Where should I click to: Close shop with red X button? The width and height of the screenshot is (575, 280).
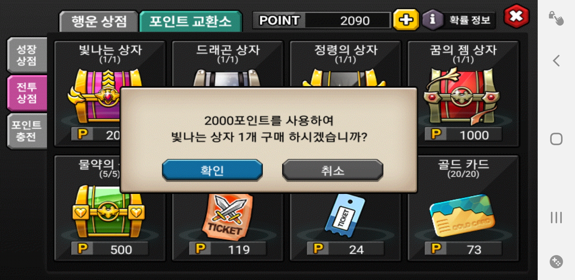click(x=516, y=16)
